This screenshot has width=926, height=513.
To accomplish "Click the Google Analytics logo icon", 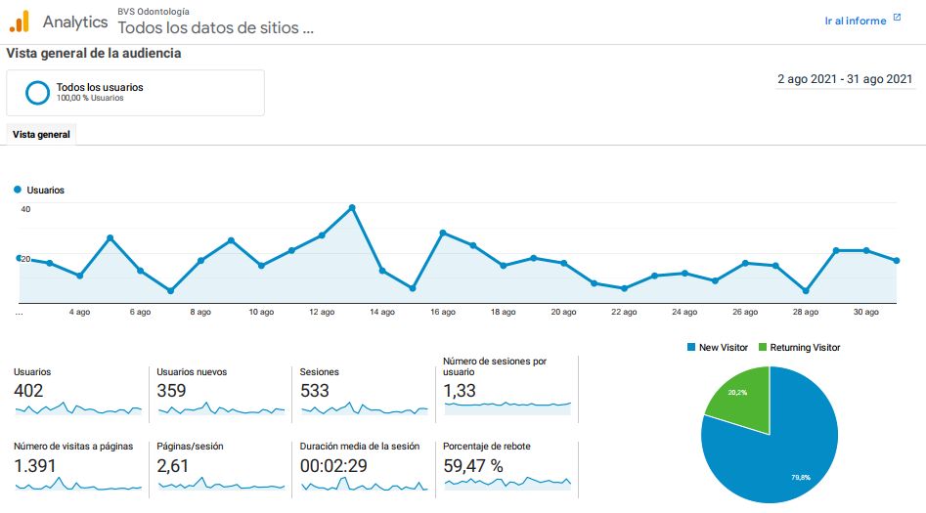I will (x=20, y=21).
